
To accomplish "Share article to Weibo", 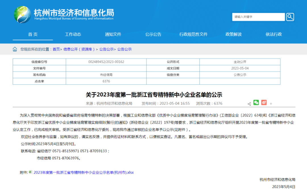I will pyautogui.click(x=264, y=103).
